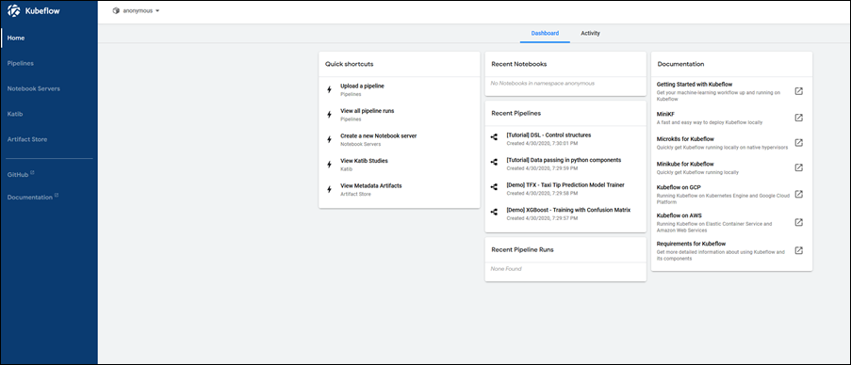
Task: Click the pipeline icon next to DSL - Control structures
Action: (494, 137)
